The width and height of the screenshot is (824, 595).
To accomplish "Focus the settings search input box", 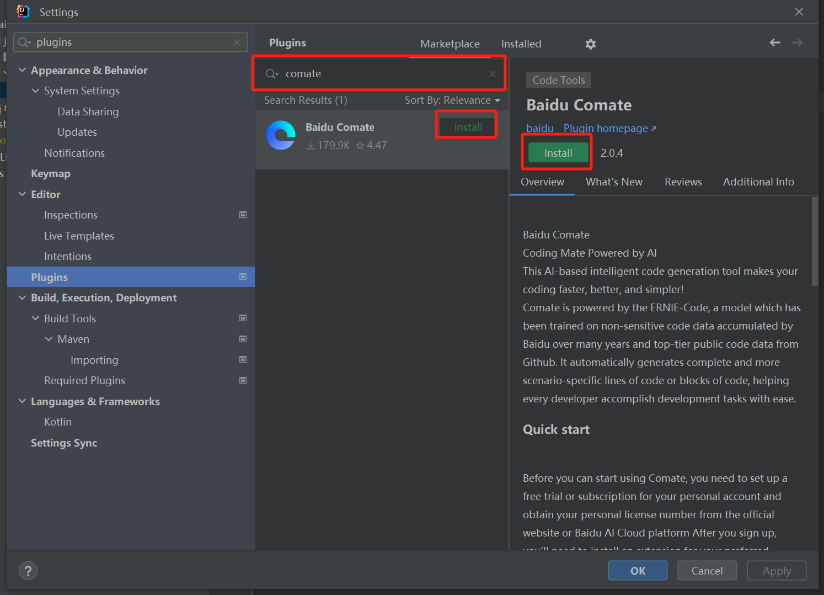I will [x=130, y=42].
